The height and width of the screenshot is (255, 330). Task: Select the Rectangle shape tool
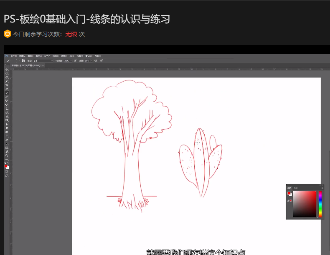click(x=7, y=148)
